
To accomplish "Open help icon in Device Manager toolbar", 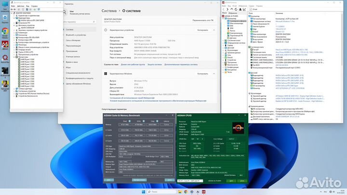I will click(27, 9).
